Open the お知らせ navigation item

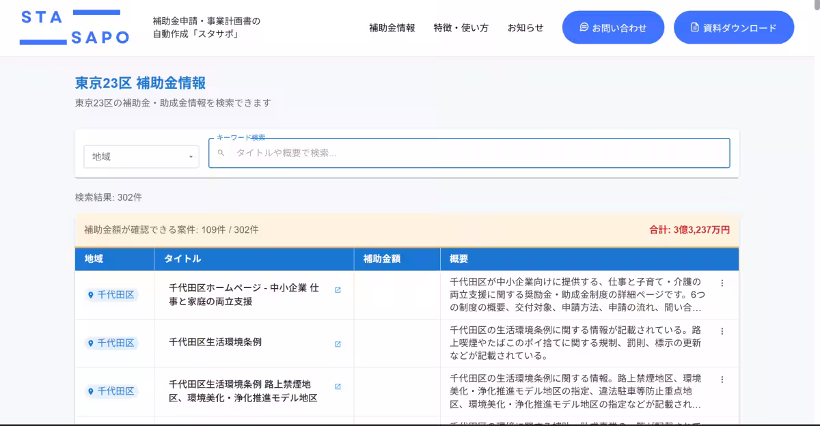(x=525, y=28)
